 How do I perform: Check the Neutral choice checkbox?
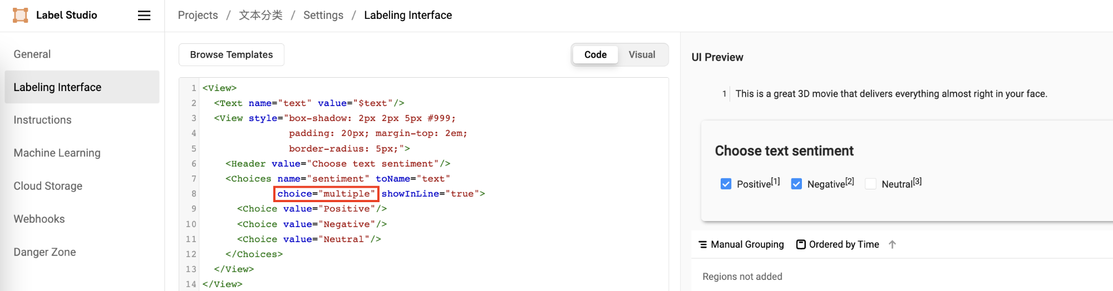[x=870, y=184]
